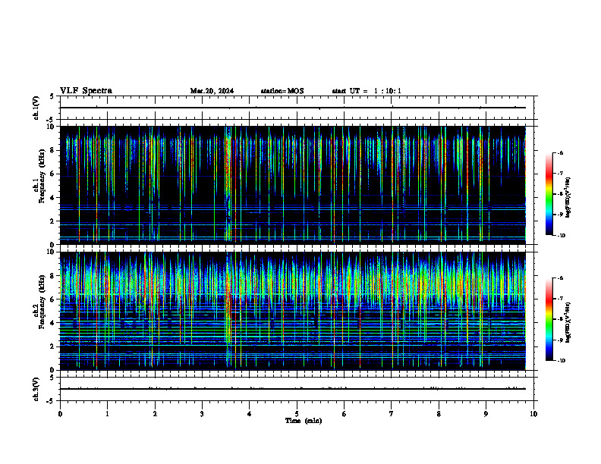Click the ch.3 voltage waveform trace panel
The image size is (601, 464).
[297, 389]
